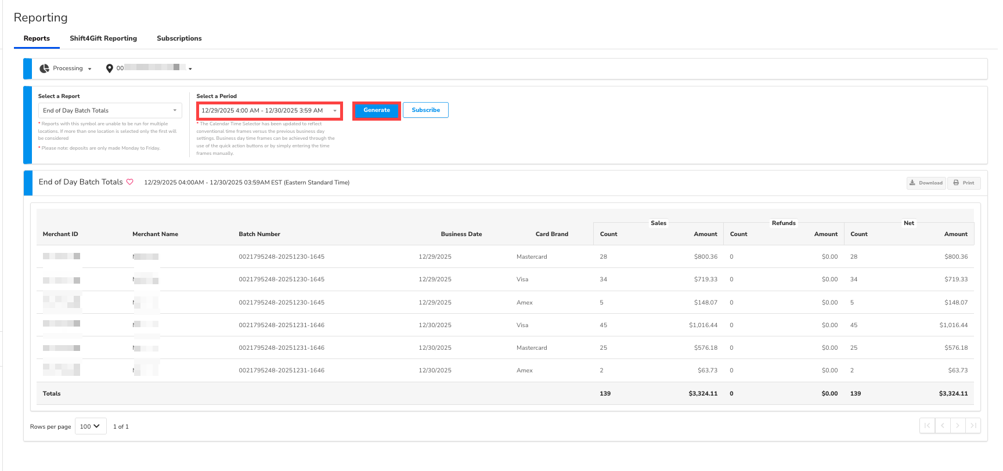1003x471 pixels.
Task: Change the Rows per page value
Action: (x=91, y=426)
